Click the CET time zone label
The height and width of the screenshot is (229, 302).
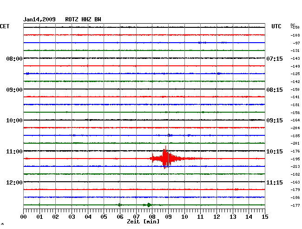tap(5, 26)
